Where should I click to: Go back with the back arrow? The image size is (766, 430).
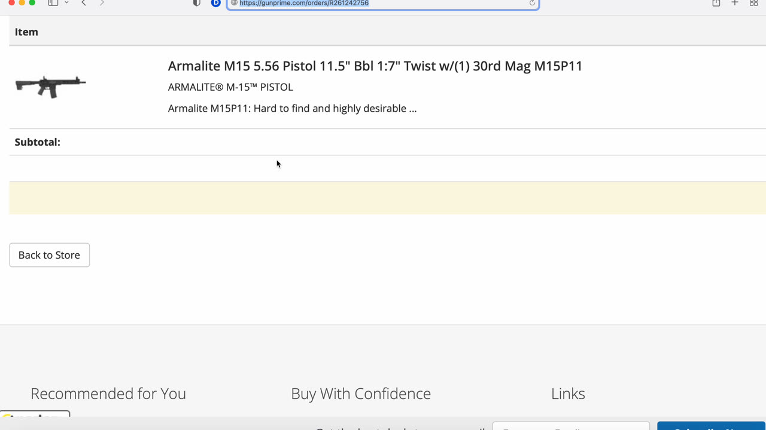tap(84, 3)
